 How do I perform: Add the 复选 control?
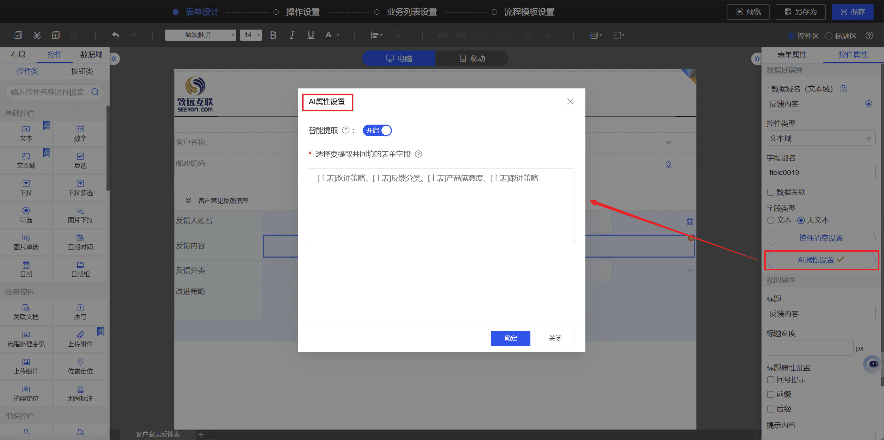tap(80, 161)
